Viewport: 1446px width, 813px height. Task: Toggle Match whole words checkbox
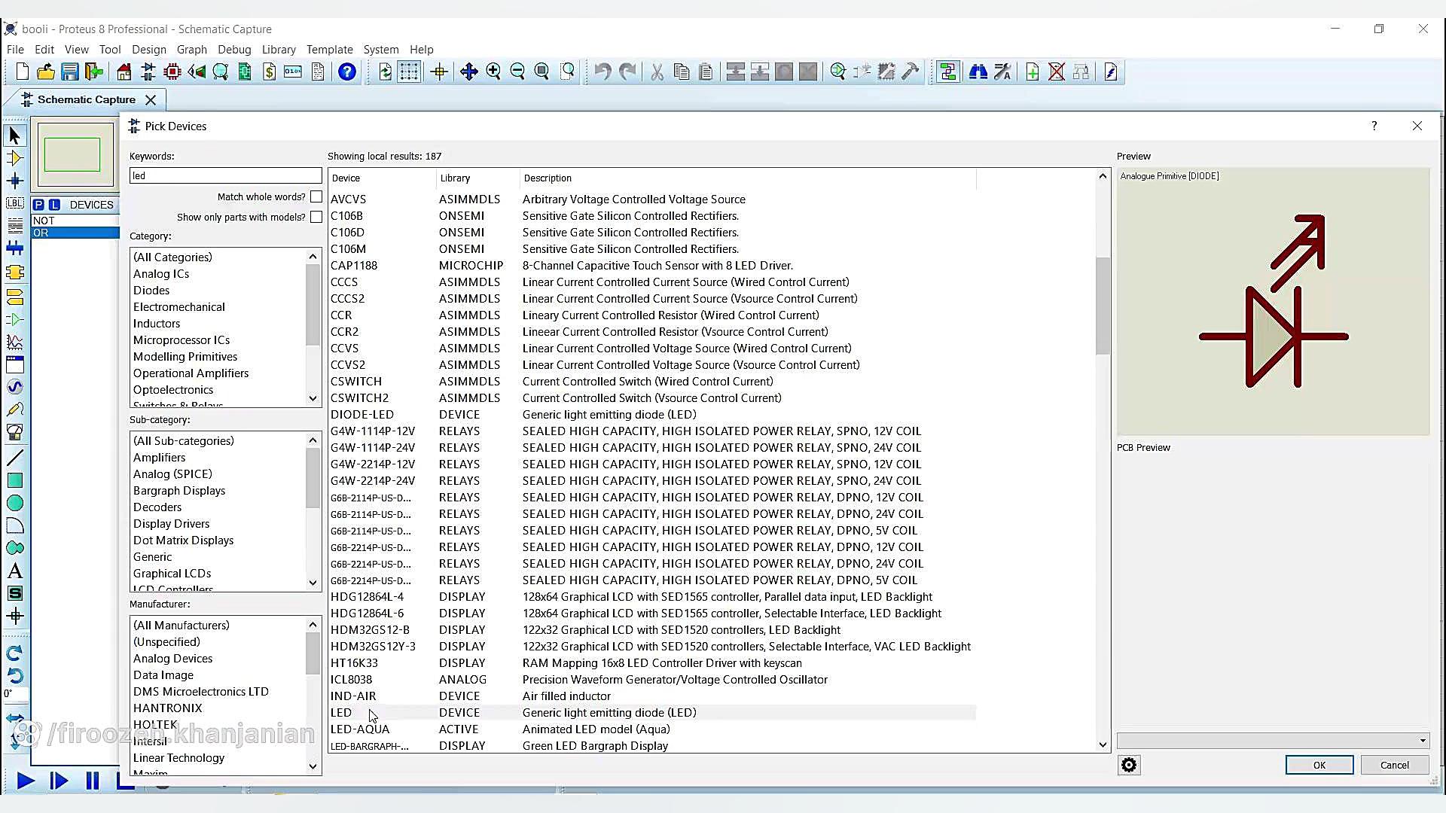[316, 196]
